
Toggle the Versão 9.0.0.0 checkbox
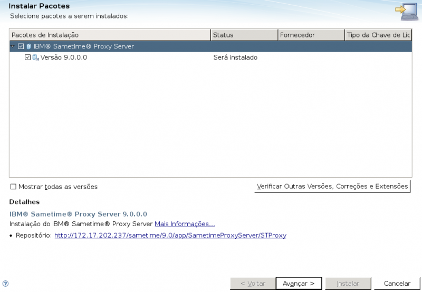28,57
